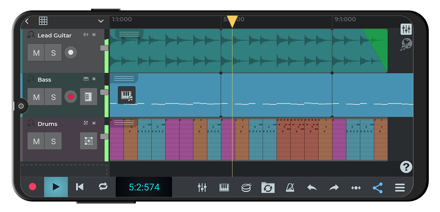Screen dimensions: 440x212
Task: Undo the last action
Action: pyautogui.click(x=312, y=187)
